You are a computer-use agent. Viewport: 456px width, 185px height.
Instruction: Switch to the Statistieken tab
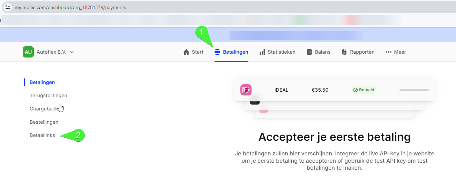click(281, 52)
